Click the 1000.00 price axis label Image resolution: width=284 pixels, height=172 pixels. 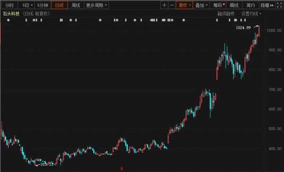[274, 30]
